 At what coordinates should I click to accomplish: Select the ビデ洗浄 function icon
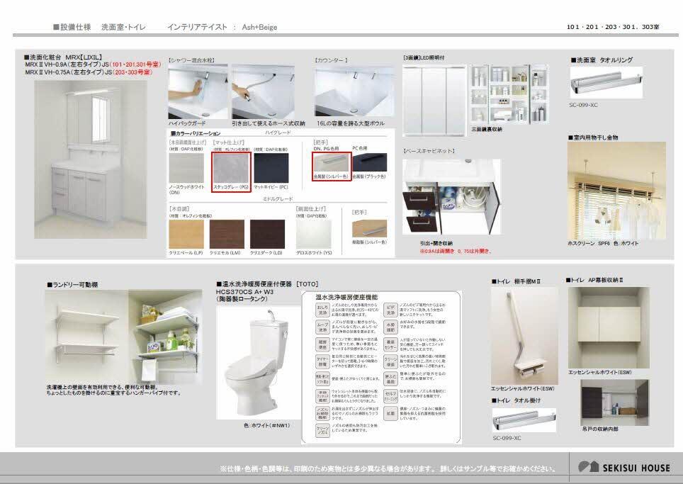point(390,310)
